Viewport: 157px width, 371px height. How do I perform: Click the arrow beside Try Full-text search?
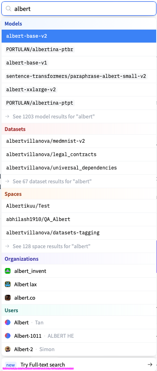[150, 365]
